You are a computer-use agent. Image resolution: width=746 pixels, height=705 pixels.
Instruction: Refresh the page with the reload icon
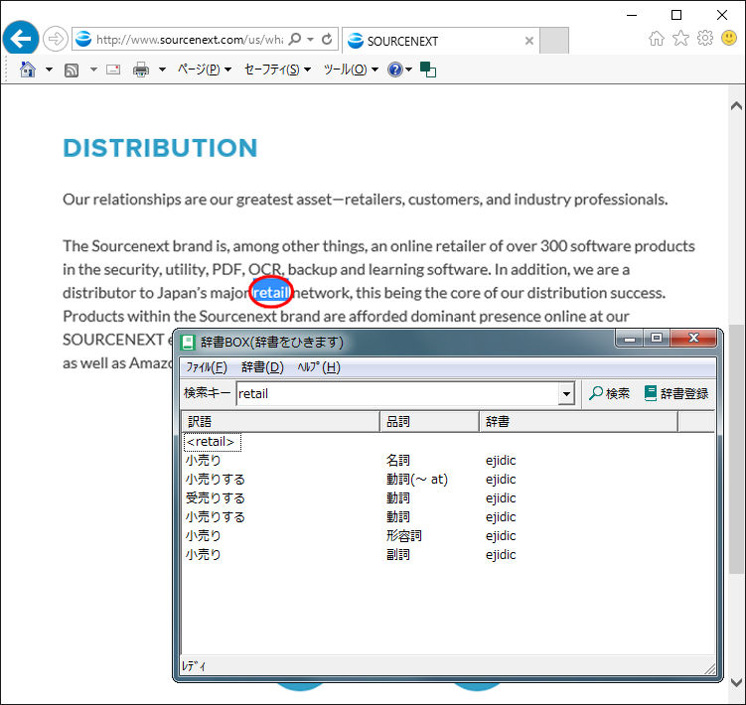tap(327, 39)
